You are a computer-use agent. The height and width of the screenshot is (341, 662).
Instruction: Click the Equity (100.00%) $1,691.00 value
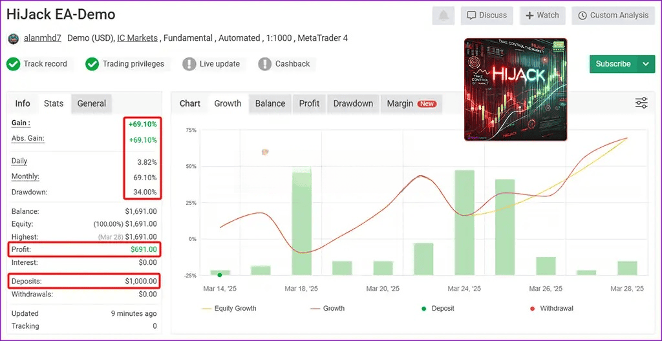tap(125, 224)
